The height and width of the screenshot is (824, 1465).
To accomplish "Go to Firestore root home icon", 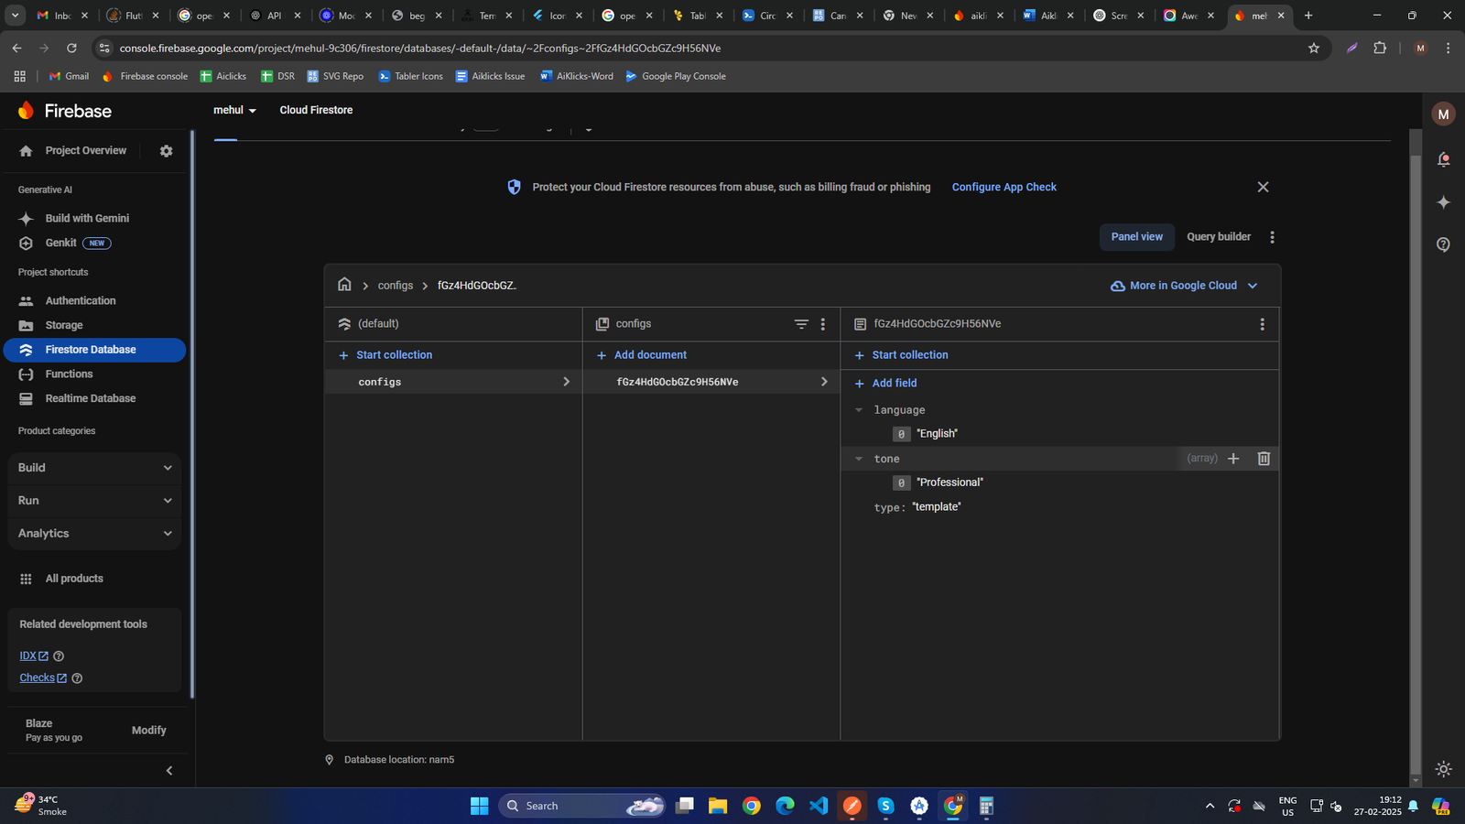I will [x=344, y=285].
